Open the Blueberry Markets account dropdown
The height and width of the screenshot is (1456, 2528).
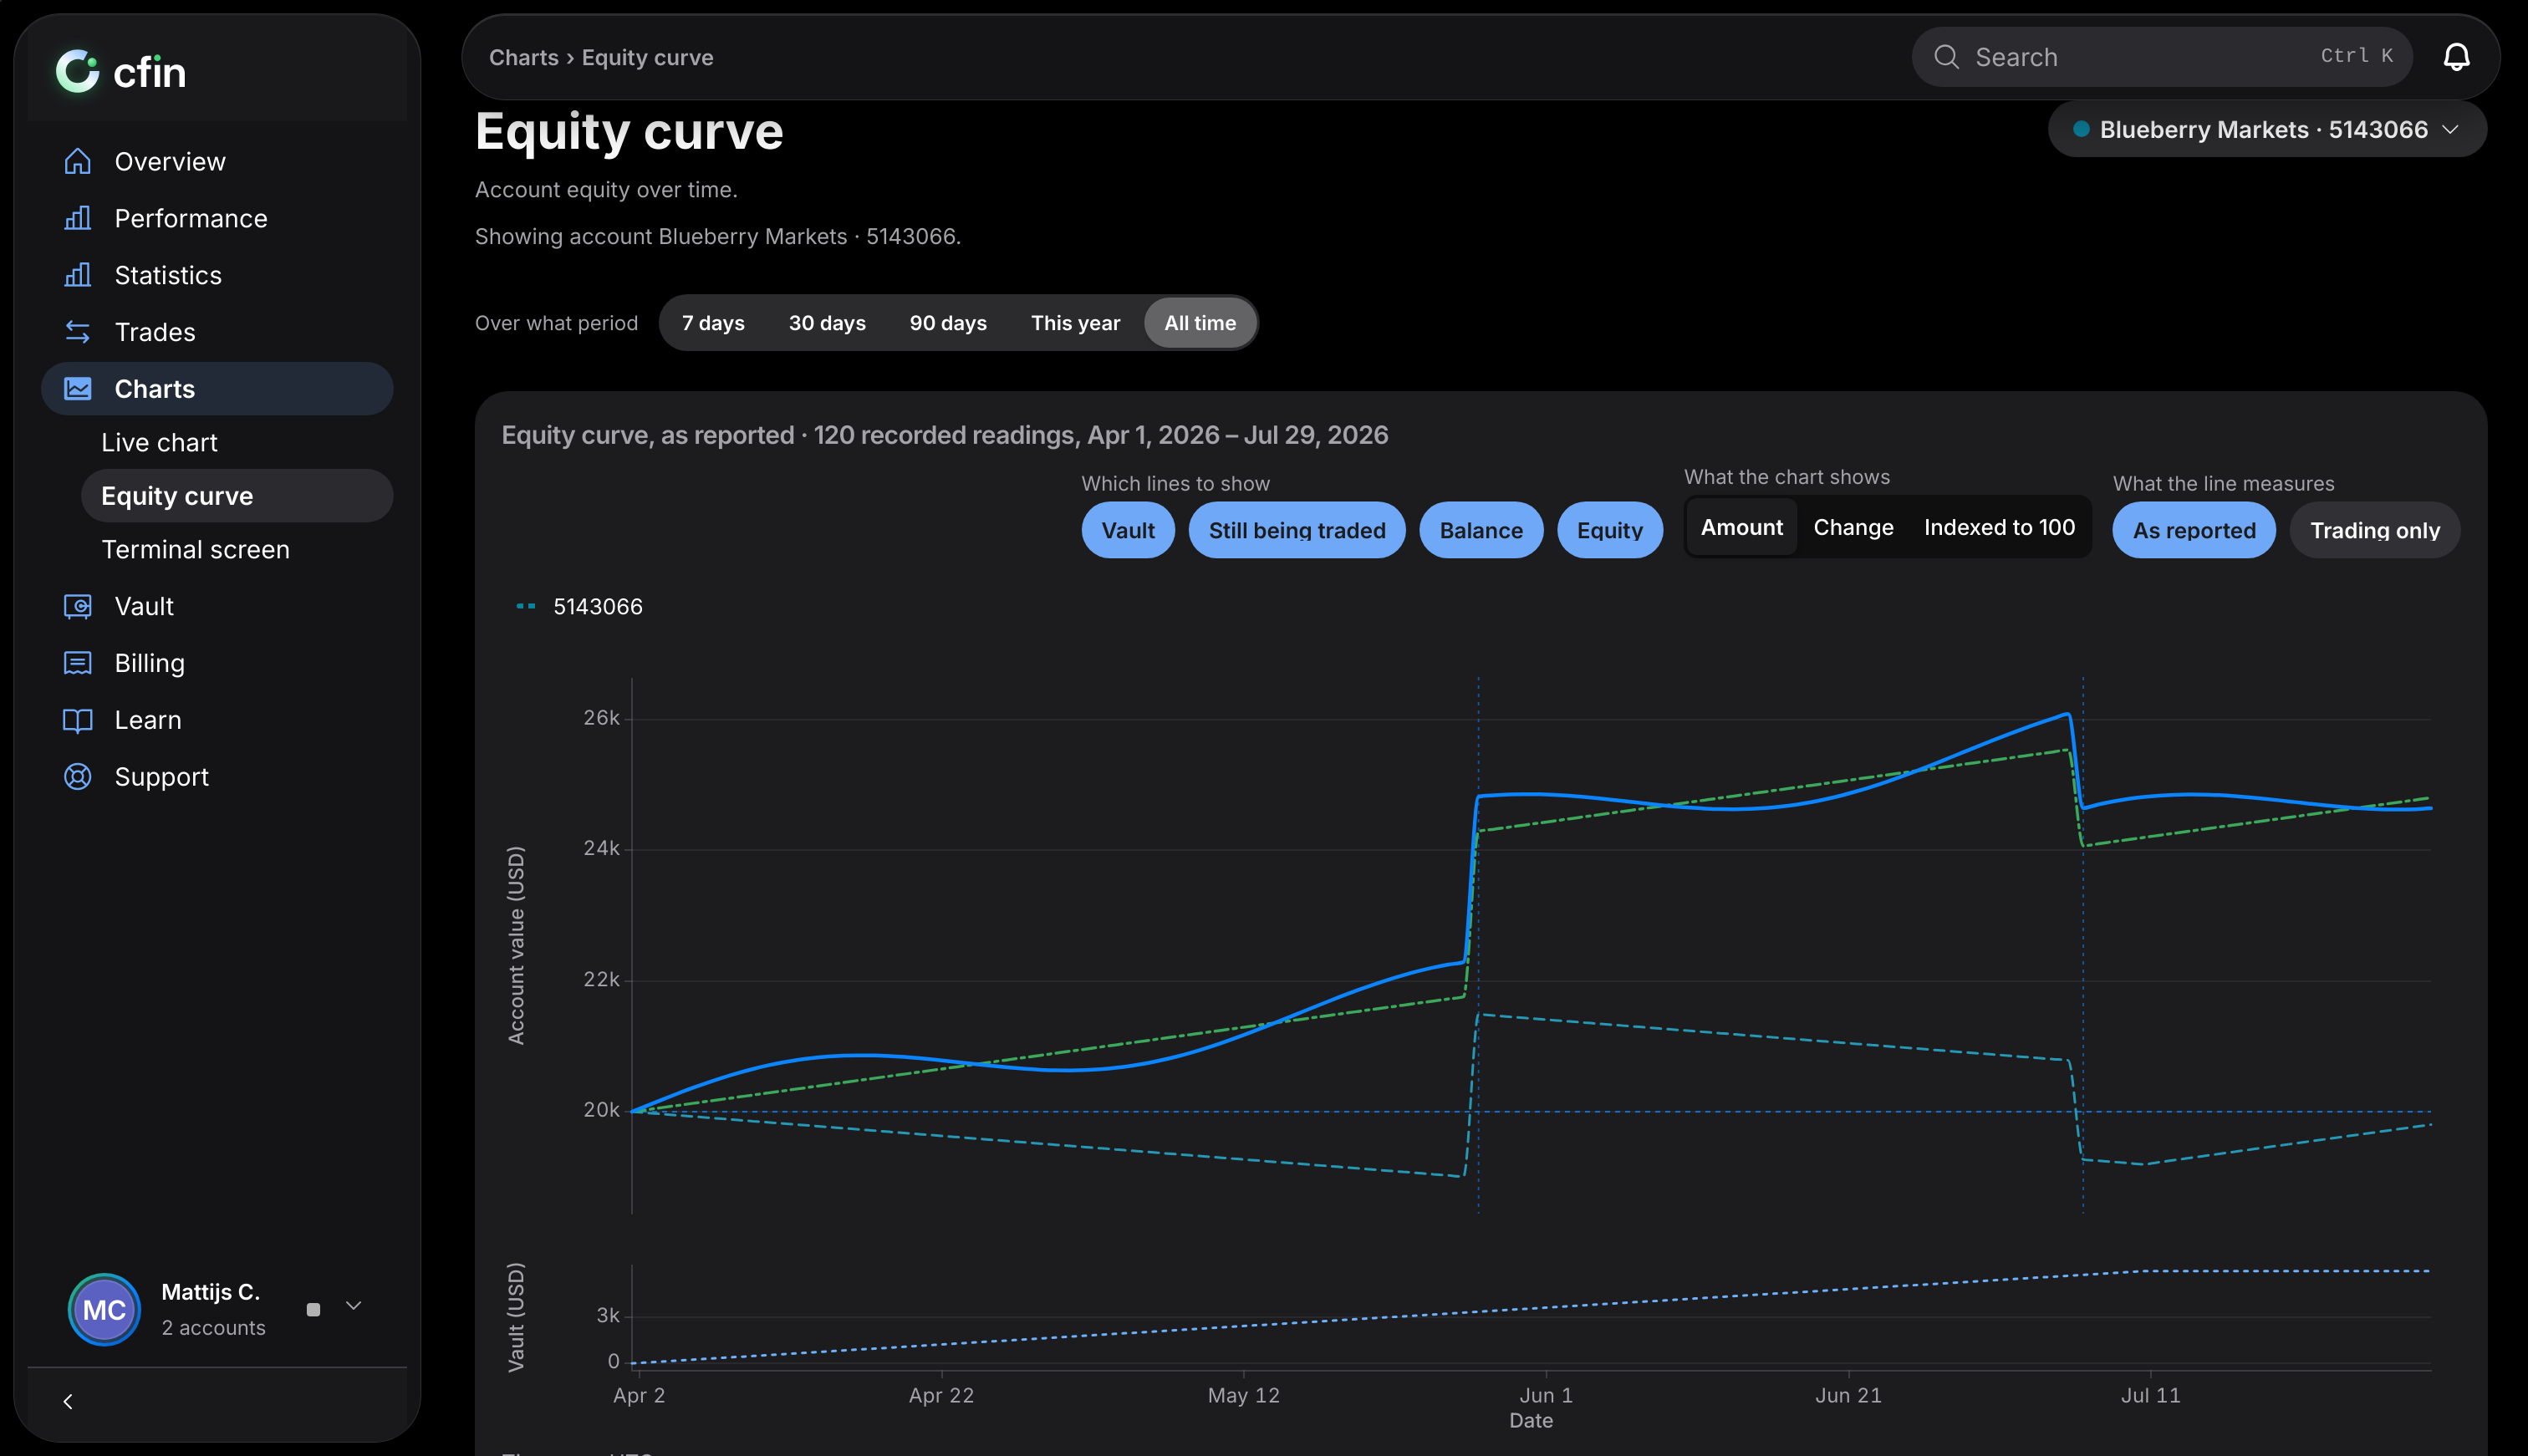tap(2267, 129)
